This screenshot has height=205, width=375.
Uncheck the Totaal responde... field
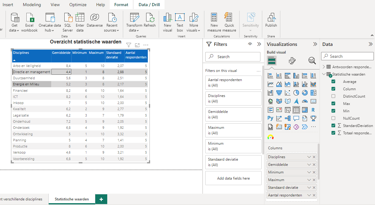tap(333, 133)
